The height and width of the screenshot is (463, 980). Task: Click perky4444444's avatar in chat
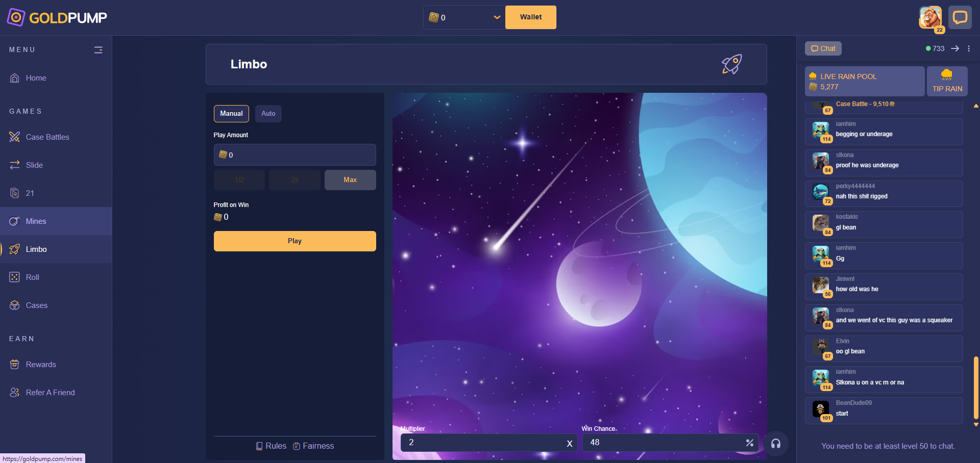coord(821,192)
